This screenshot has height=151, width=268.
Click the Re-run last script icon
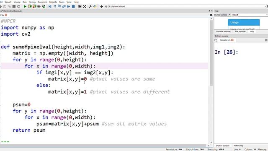44,7
